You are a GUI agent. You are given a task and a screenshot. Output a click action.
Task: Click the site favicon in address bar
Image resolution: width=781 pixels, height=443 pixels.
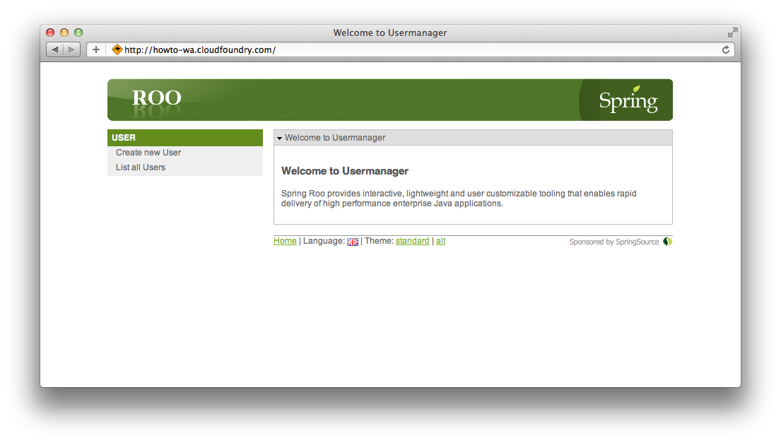coord(117,49)
